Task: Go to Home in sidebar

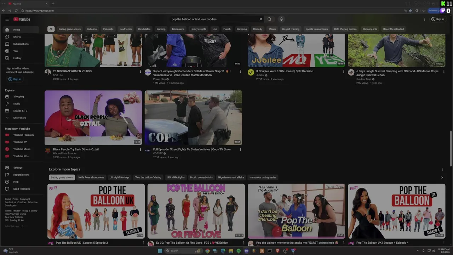Action: click(22, 30)
